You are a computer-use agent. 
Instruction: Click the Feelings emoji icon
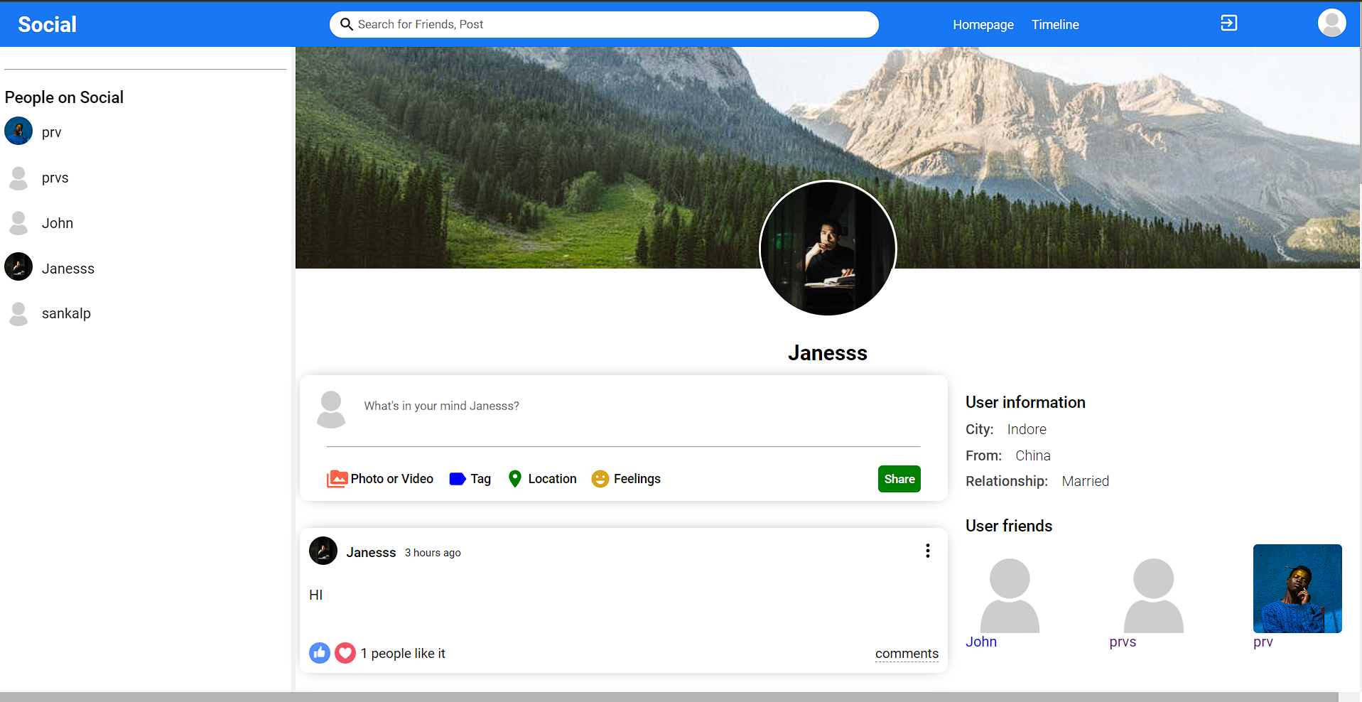(x=600, y=479)
